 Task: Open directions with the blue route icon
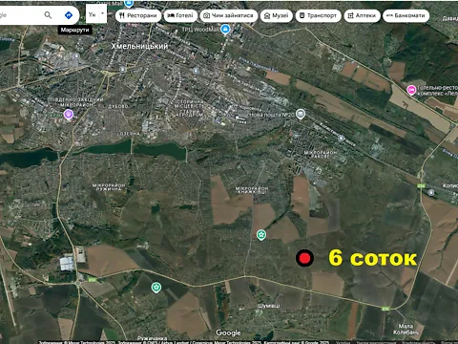[69, 15]
